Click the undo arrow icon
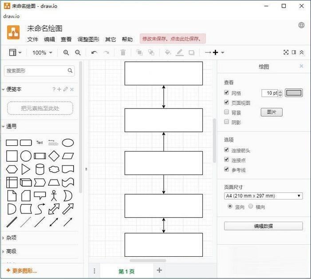The width and height of the screenshot is (311, 279). coord(94,52)
